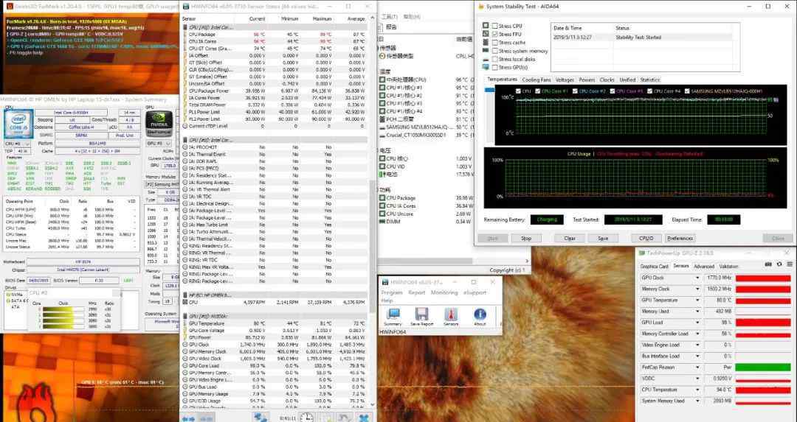This screenshot has height=422, width=797.
Task: Open the CPU Temperature dropdown in GPU-Z
Action: click(697, 390)
